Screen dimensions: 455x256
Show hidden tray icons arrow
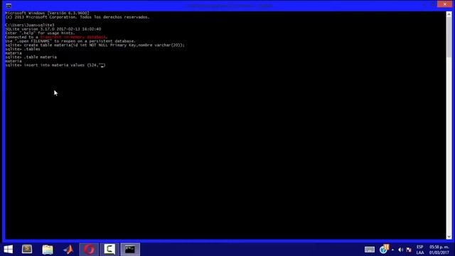click(392, 250)
